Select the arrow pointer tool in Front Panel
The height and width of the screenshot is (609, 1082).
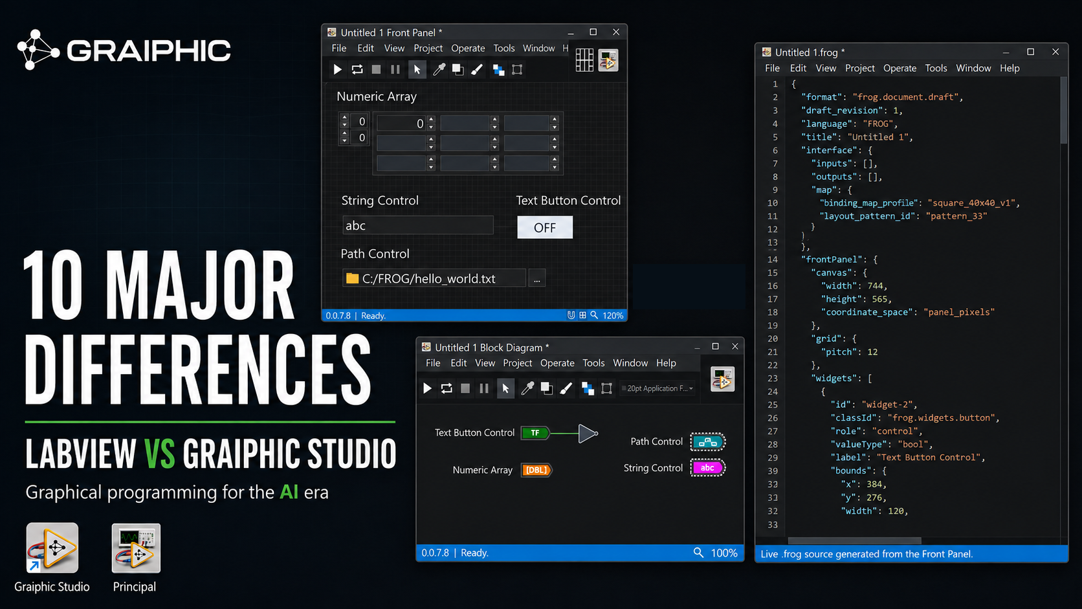pyautogui.click(x=417, y=69)
